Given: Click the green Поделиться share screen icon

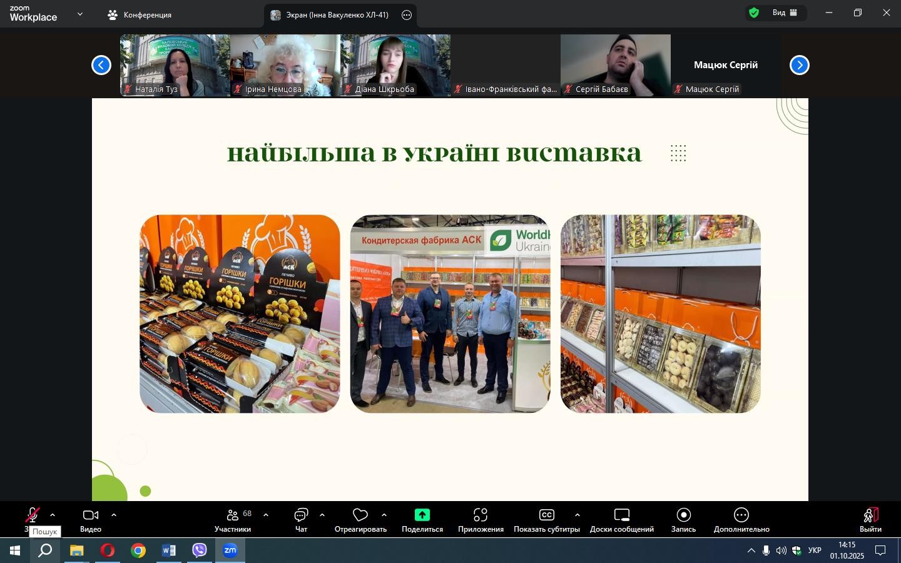Looking at the screenshot, I should coord(422,515).
